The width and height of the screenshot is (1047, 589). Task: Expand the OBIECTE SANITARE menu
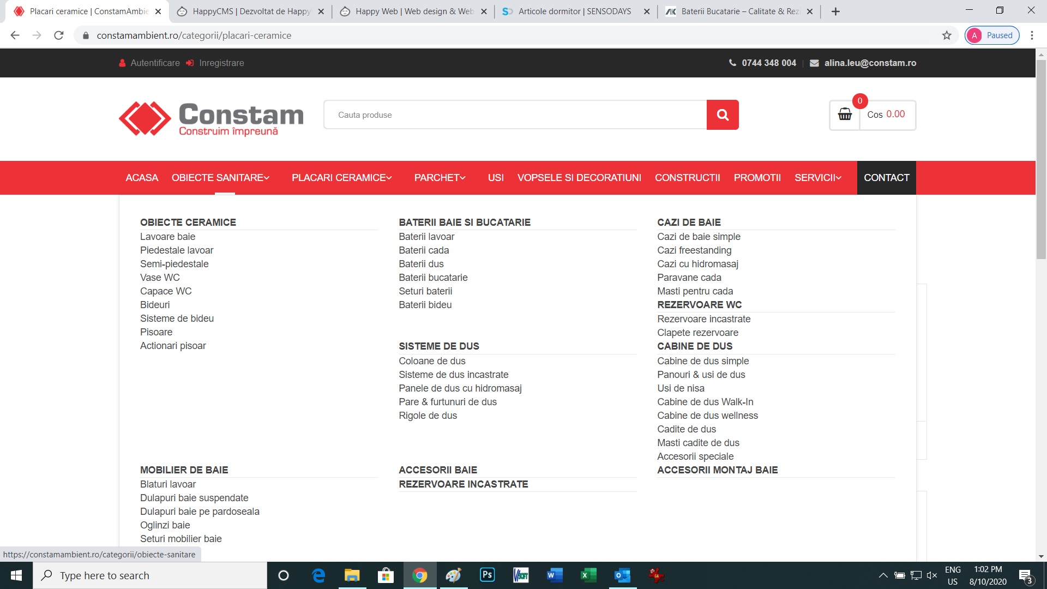click(221, 178)
